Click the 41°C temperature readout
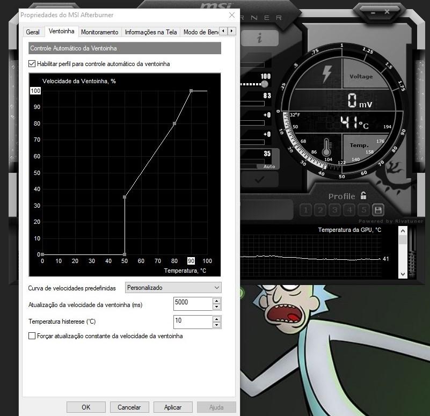 [355, 122]
